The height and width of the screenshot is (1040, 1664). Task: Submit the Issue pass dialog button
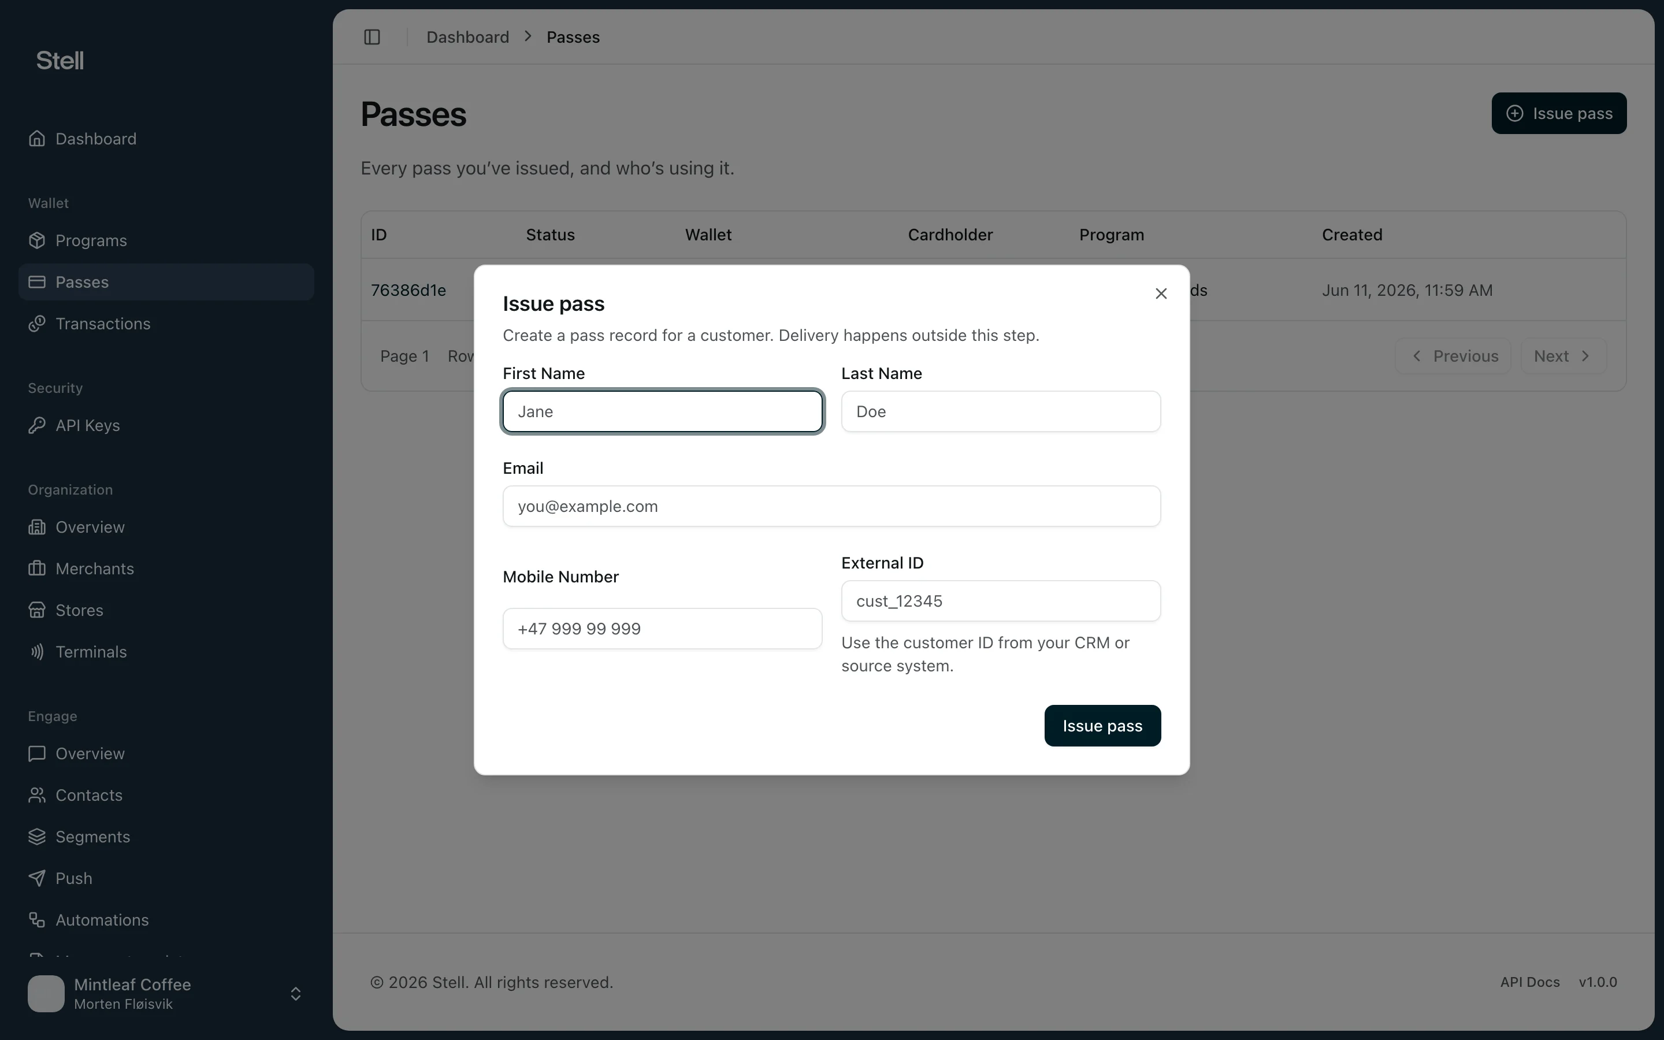click(x=1102, y=726)
